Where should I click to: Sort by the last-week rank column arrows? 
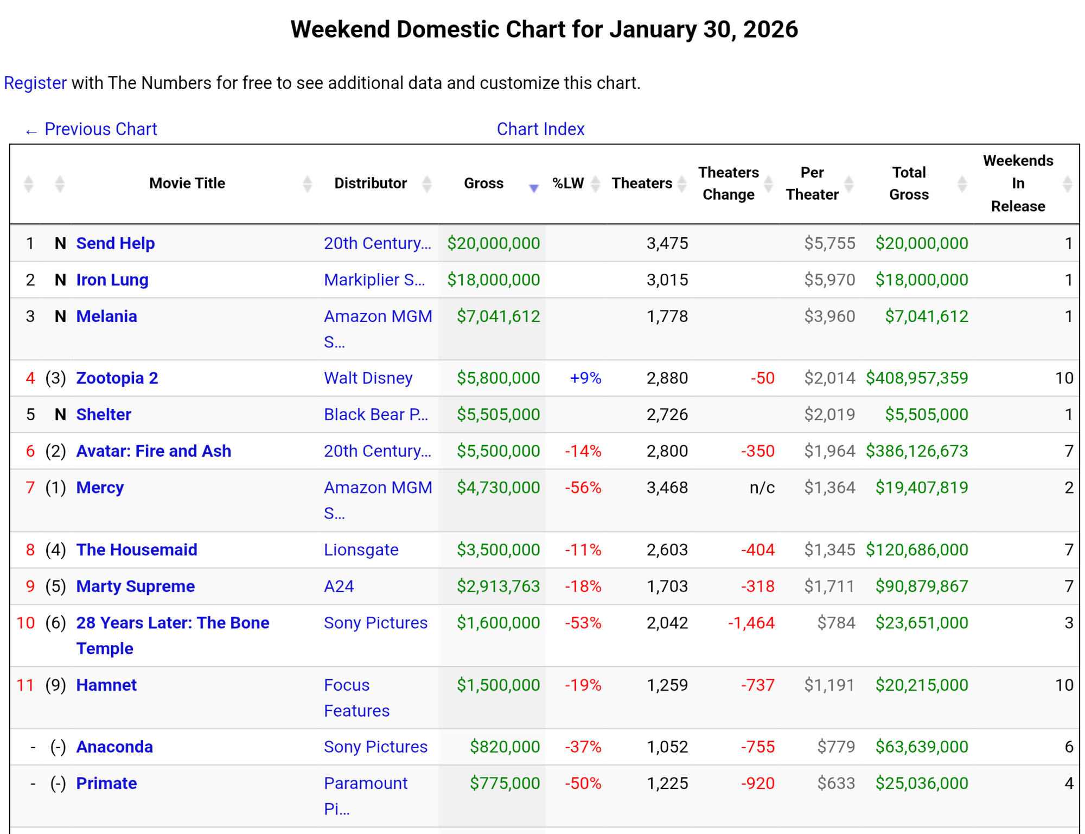click(60, 184)
